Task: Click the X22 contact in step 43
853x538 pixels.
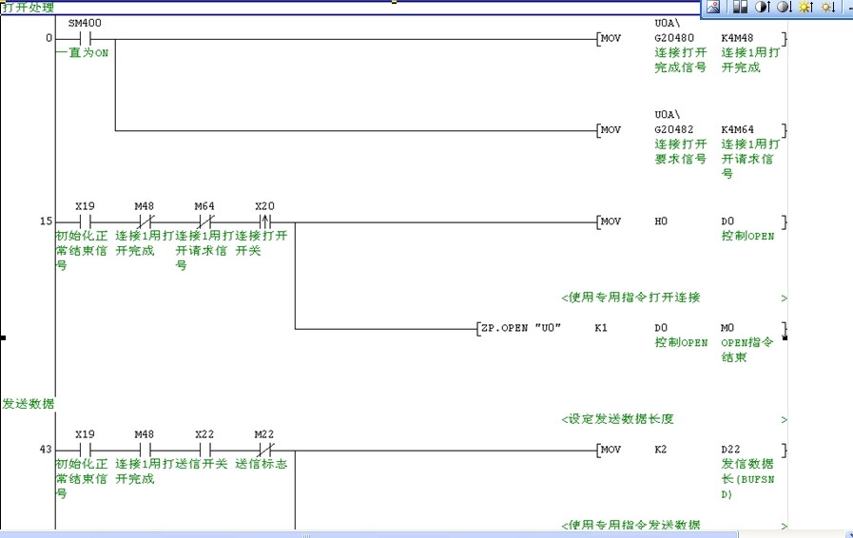Action: tap(204, 450)
